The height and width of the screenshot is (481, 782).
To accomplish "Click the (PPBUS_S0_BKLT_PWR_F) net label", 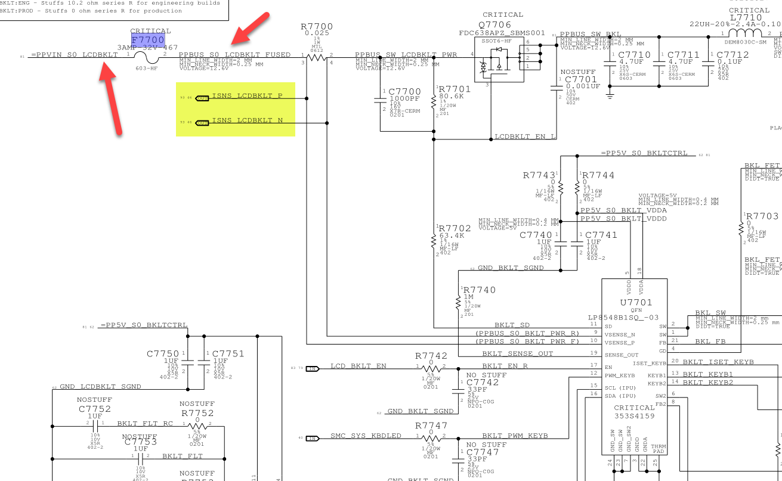I will click(x=527, y=342).
